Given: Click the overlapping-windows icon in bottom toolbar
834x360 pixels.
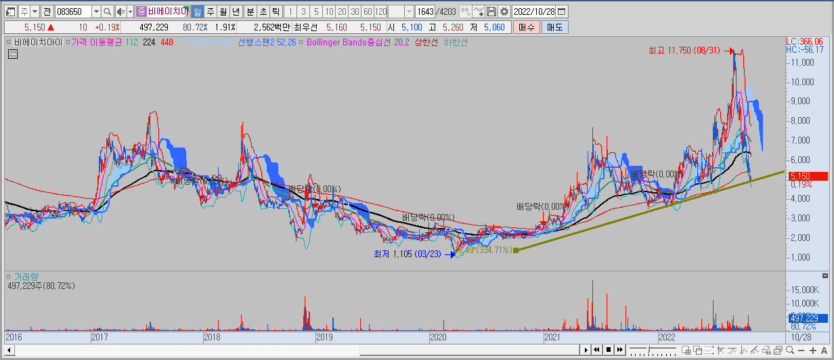Looking at the screenshot, I should (699, 350).
